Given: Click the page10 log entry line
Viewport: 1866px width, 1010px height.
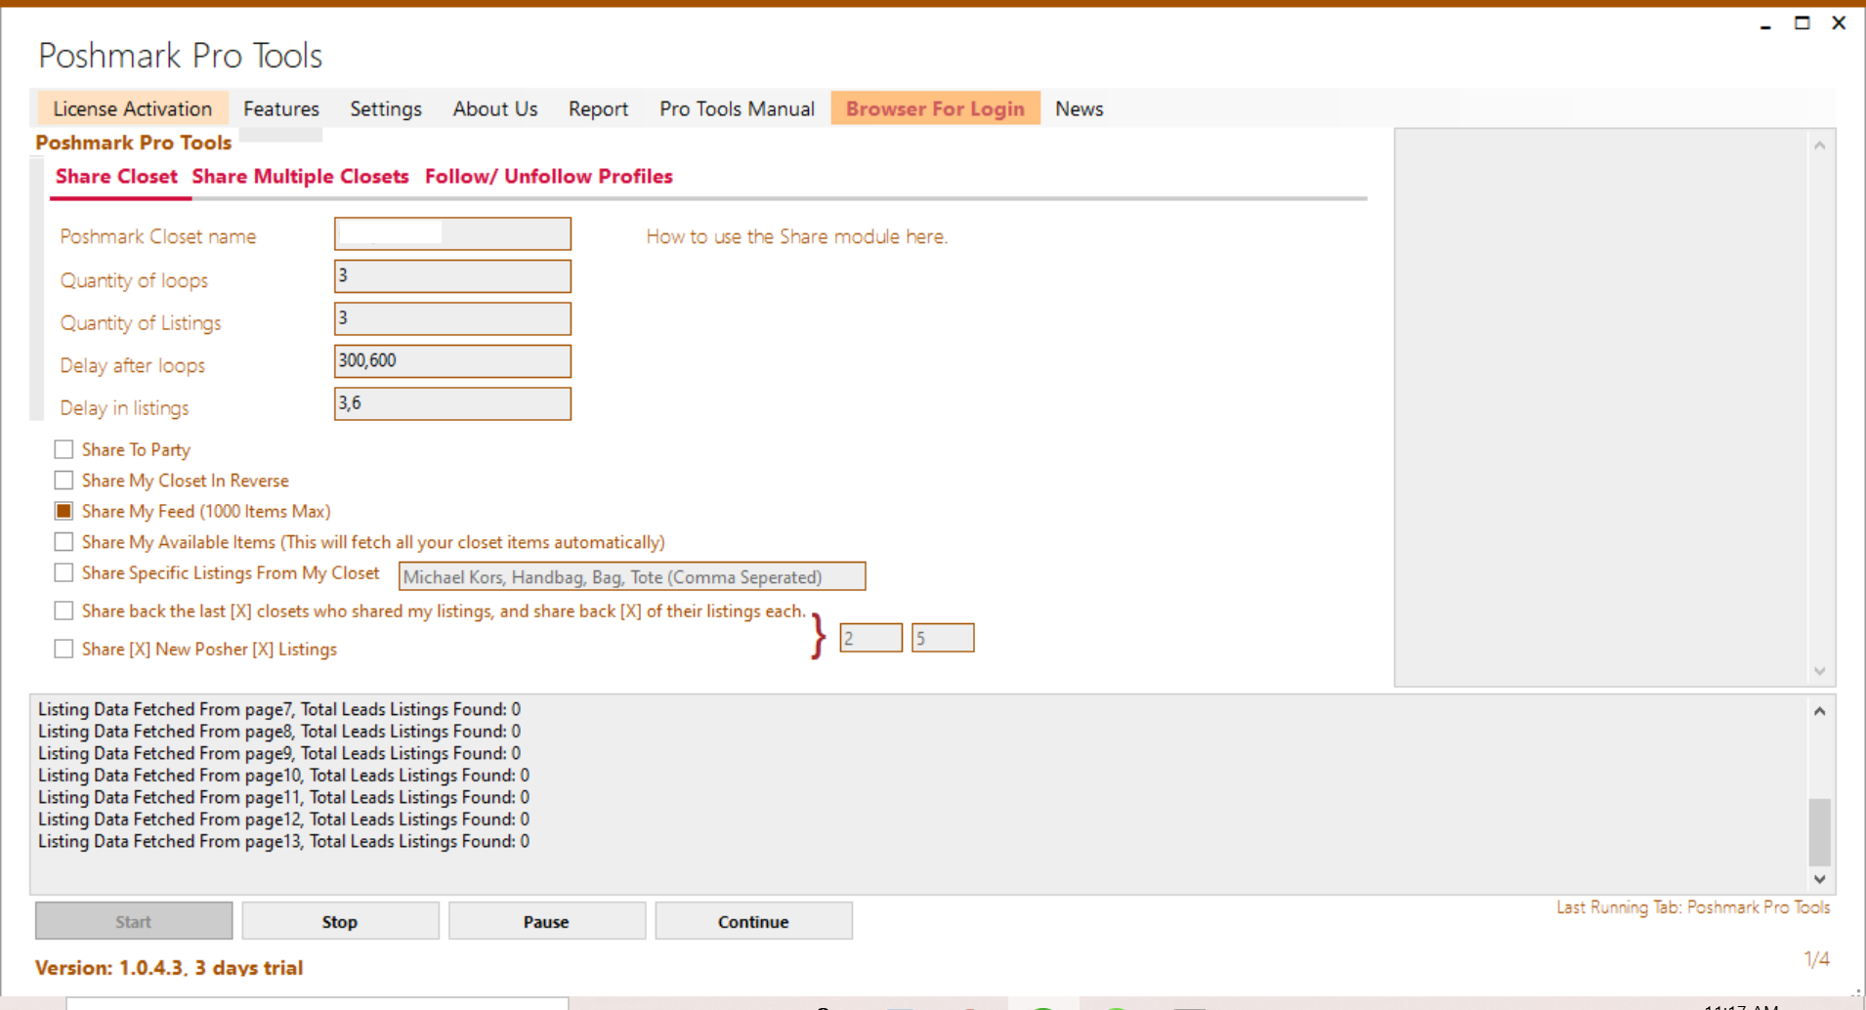Looking at the screenshot, I should coord(283,776).
